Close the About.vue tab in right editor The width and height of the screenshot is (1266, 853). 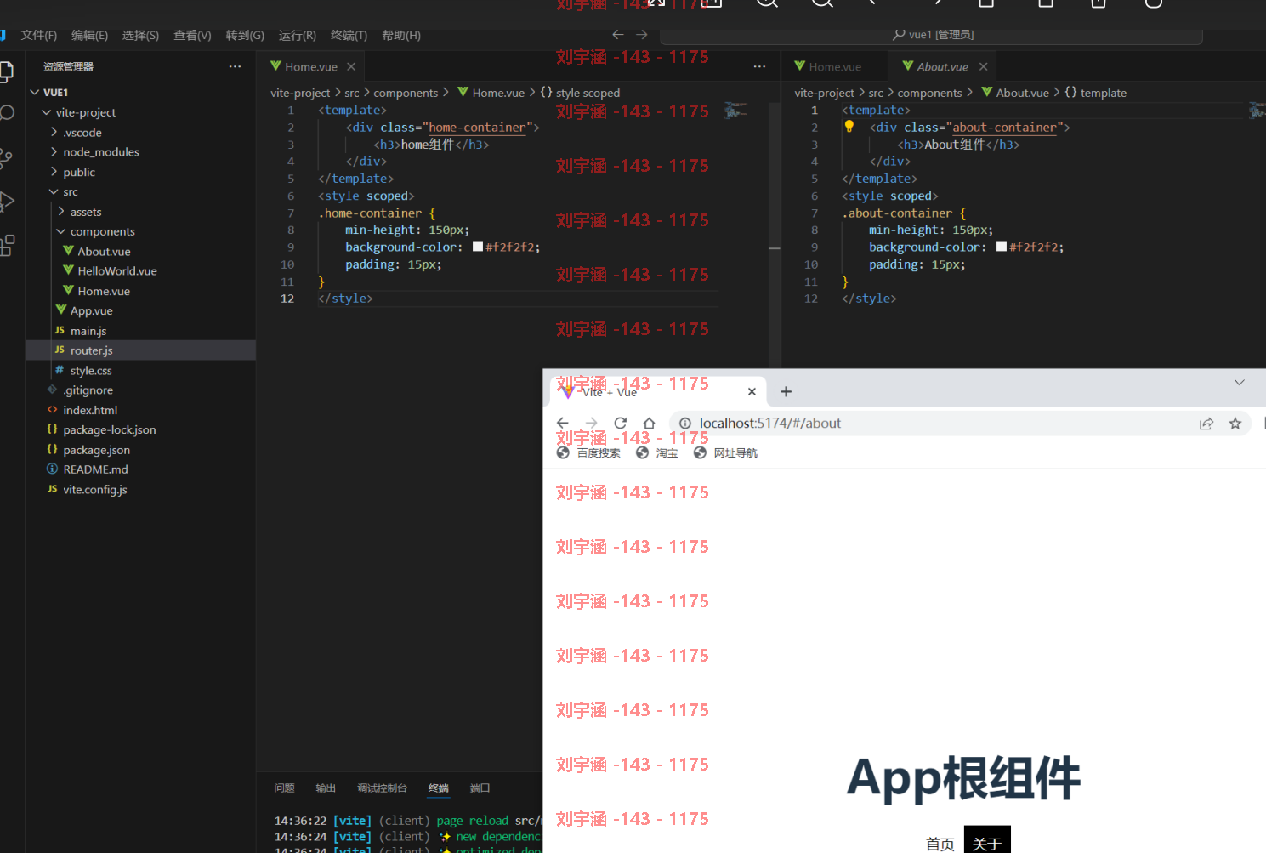coord(984,66)
